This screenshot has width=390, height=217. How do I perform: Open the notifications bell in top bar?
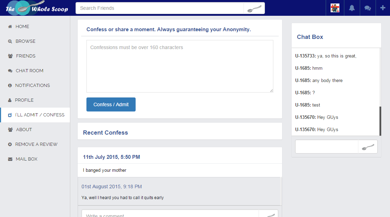coord(352,8)
